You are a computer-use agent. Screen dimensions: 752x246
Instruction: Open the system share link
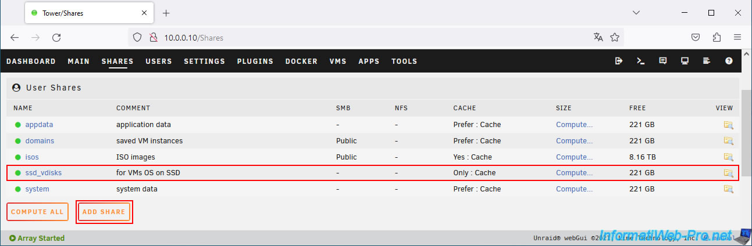tap(37, 189)
